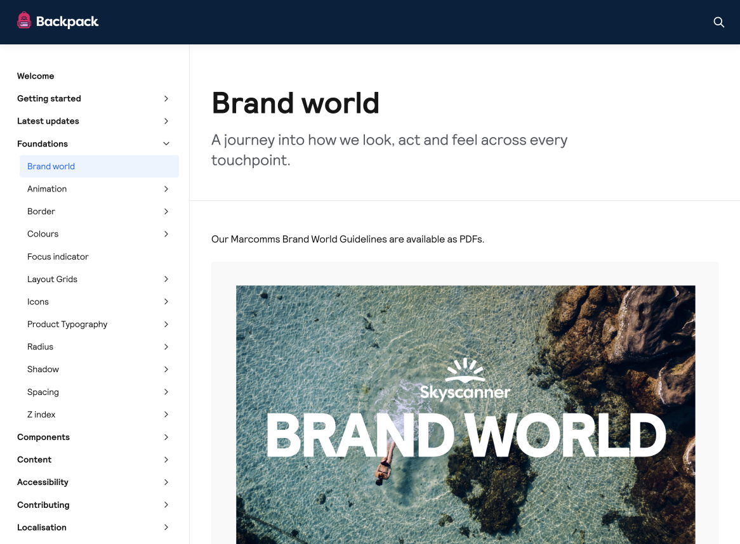Open Animation sidebar item
740x544 pixels.
pyautogui.click(x=47, y=188)
